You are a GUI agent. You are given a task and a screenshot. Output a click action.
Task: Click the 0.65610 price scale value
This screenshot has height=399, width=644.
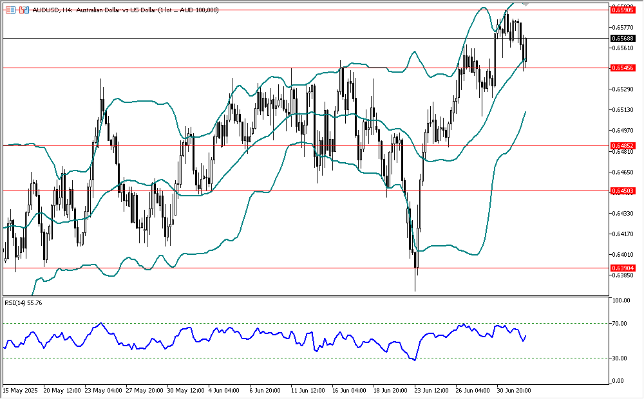click(623, 48)
